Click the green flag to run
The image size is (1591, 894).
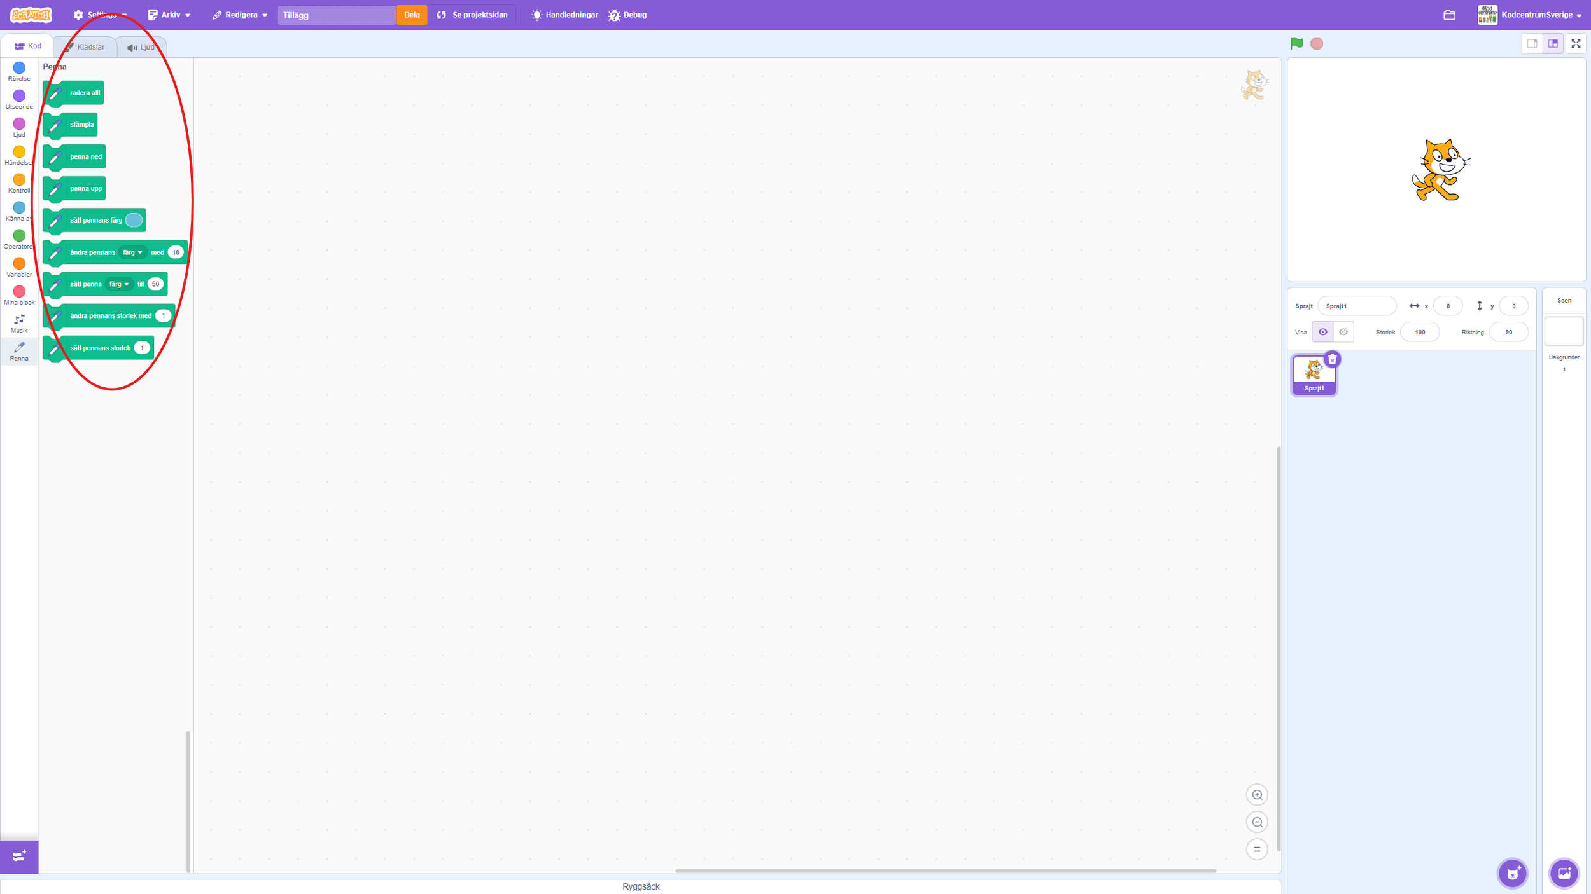point(1296,43)
